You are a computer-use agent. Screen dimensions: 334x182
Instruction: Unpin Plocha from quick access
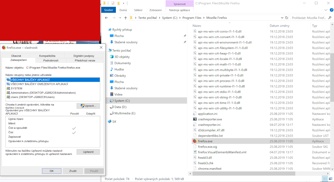pos(185,36)
